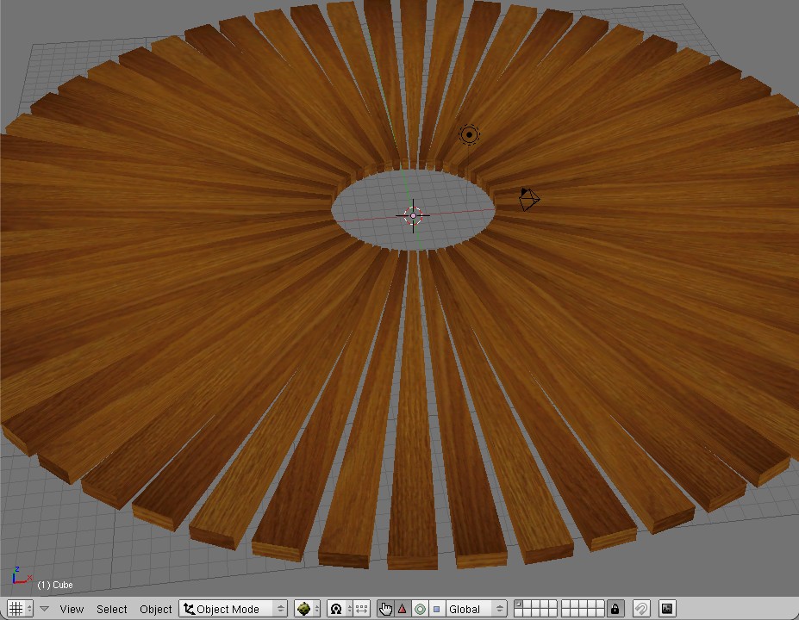
Task: Collapse header menus with the triangle arrow
Action: click(x=44, y=609)
